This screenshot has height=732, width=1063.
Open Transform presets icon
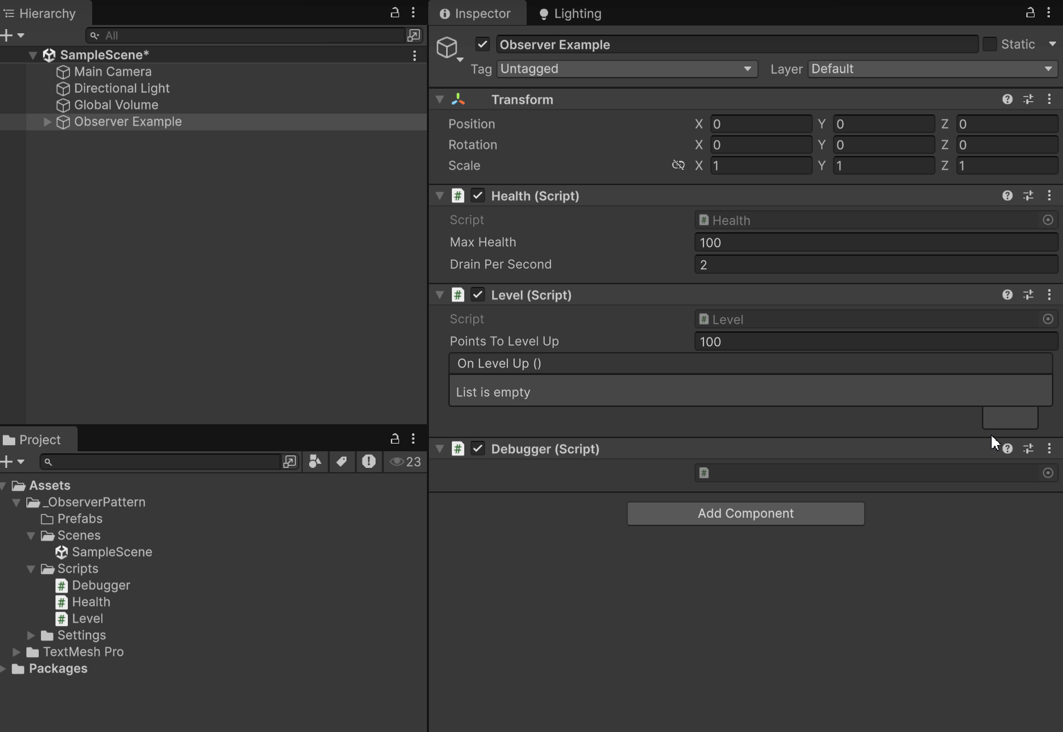click(x=1028, y=100)
